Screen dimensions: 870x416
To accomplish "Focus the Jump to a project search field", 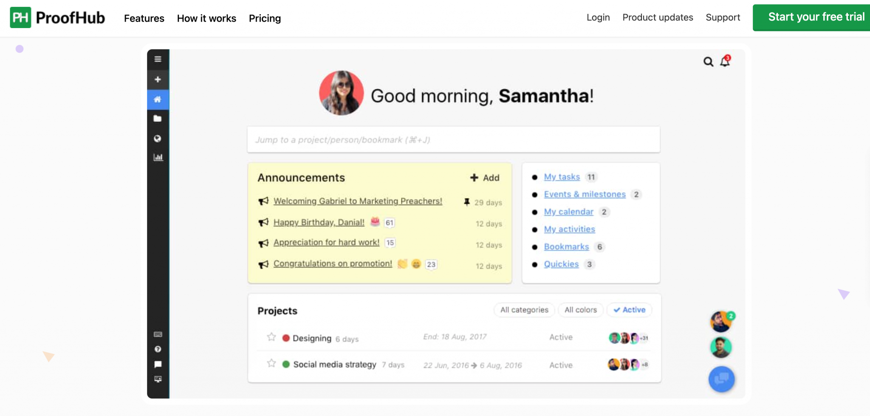I will pyautogui.click(x=453, y=139).
